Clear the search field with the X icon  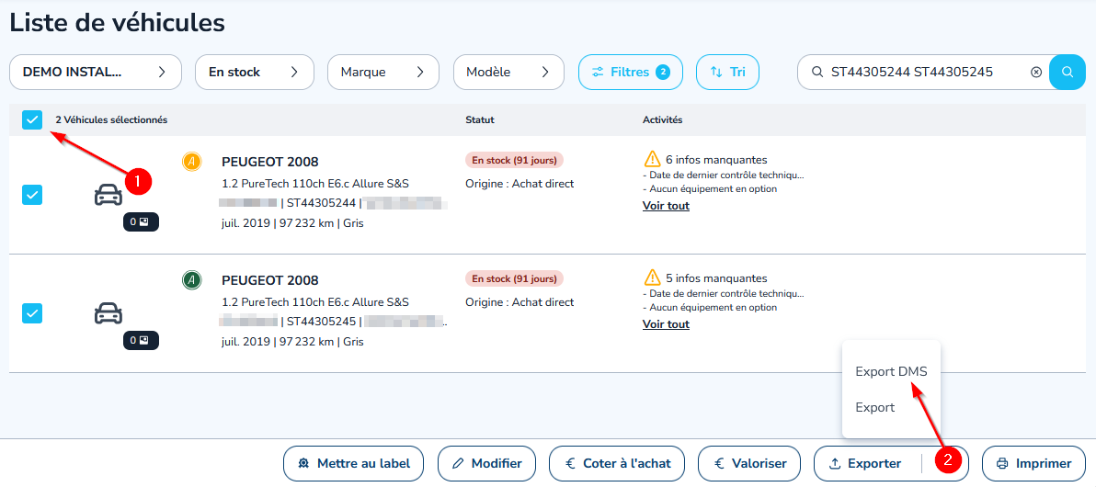1036,72
